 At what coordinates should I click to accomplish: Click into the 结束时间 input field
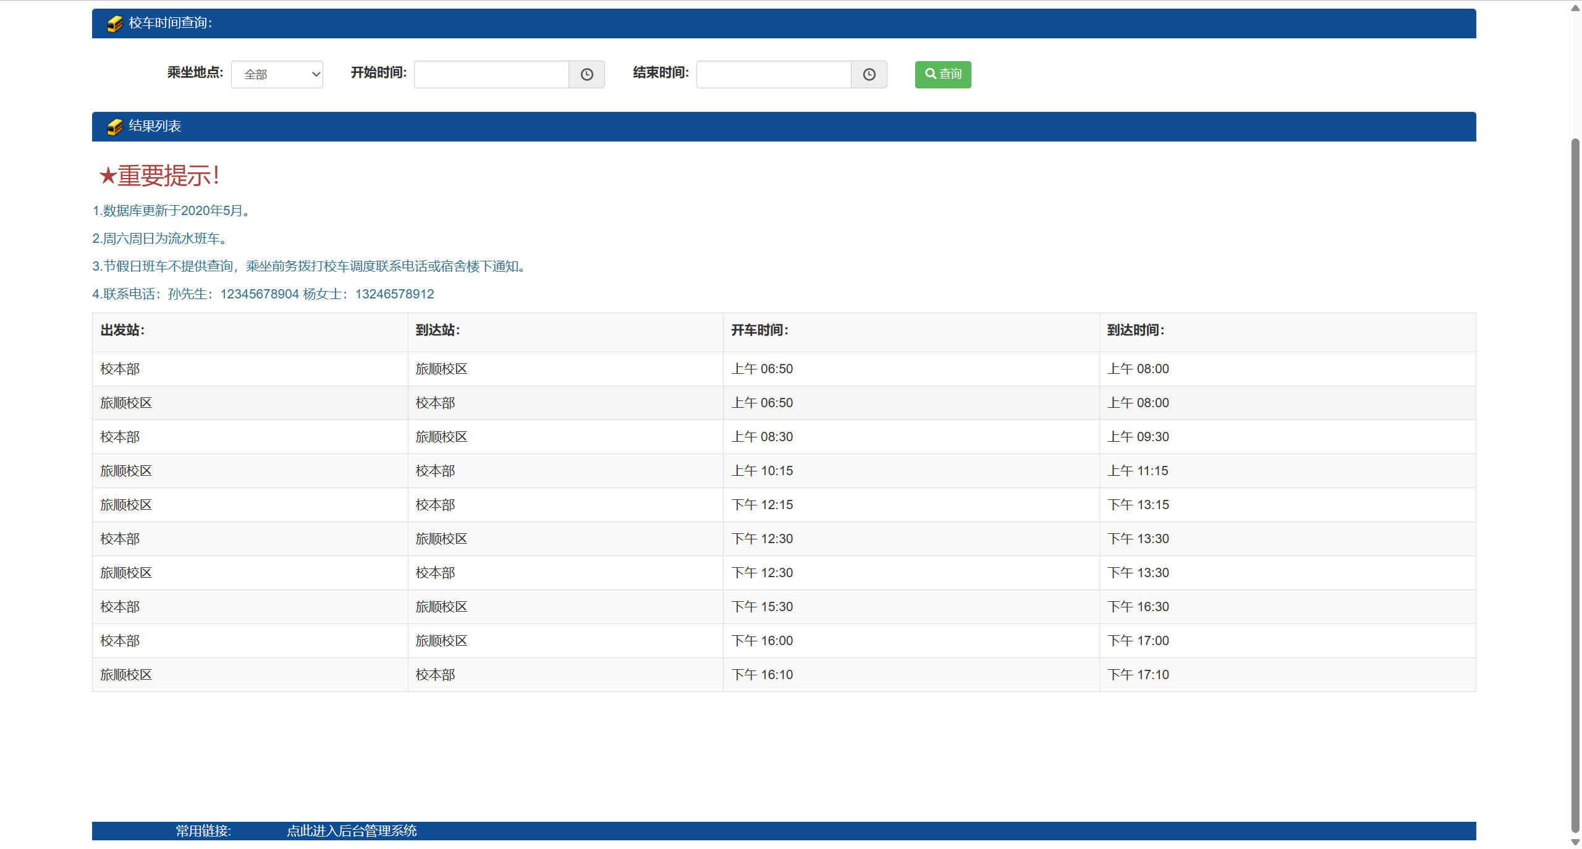click(x=774, y=75)
